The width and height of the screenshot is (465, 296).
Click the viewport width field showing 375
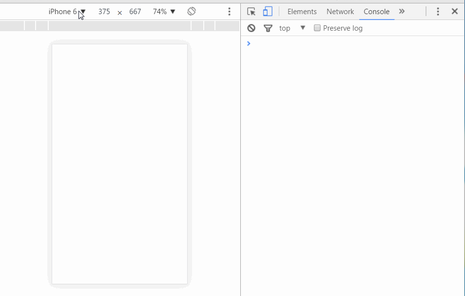104,12
